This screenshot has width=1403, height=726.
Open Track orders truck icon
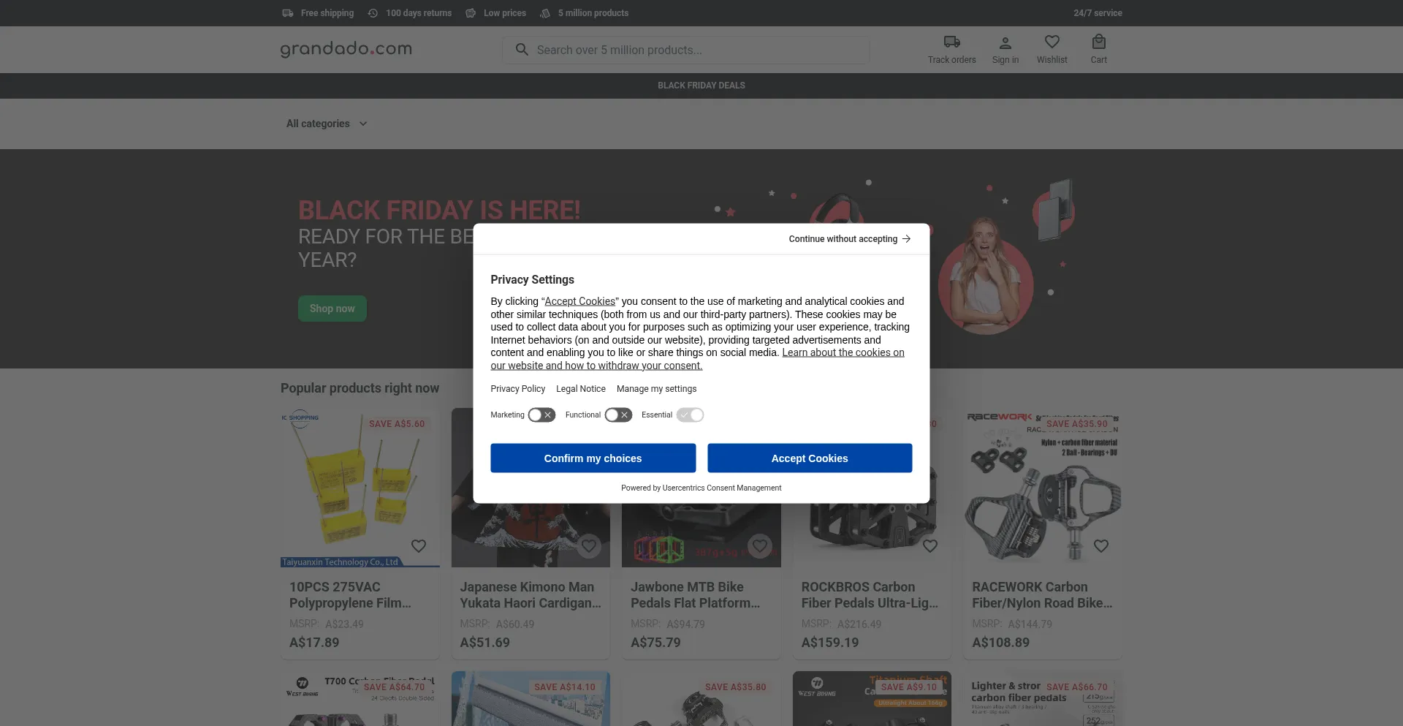pyautogui.click(x=951, y=42)
